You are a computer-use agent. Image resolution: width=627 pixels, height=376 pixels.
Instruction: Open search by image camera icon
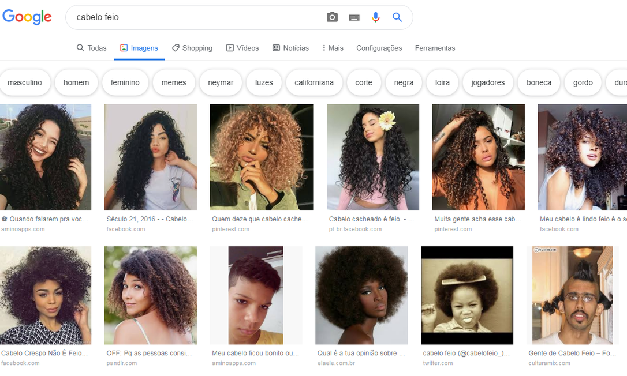click(332, 17)
